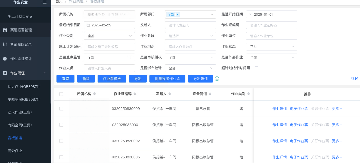Sort by 作业证编码 column arrows
Viewport: 360px width, 163px height.
point(135,94)
